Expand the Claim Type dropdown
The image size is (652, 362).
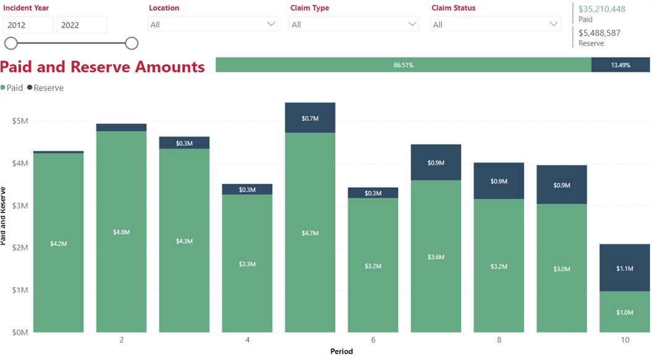[354, 24]
